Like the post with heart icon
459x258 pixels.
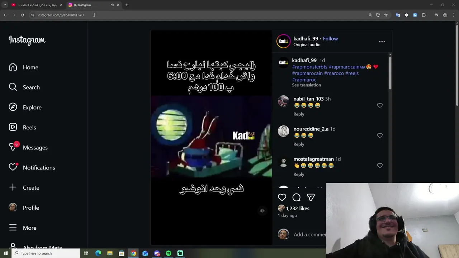(x=282, y=197)
